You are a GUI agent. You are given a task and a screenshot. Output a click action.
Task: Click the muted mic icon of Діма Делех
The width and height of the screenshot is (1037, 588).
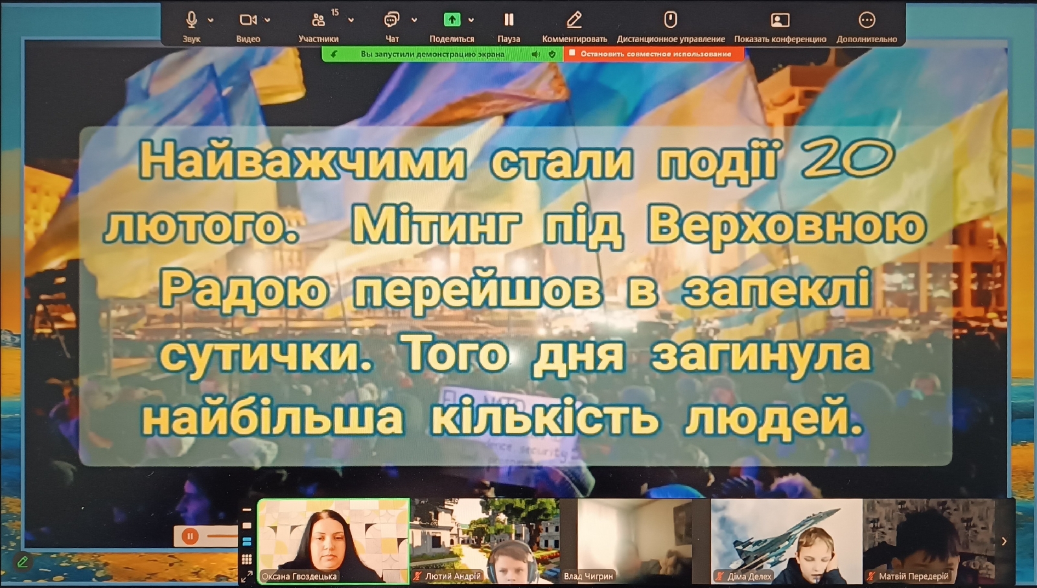[719, 576]
